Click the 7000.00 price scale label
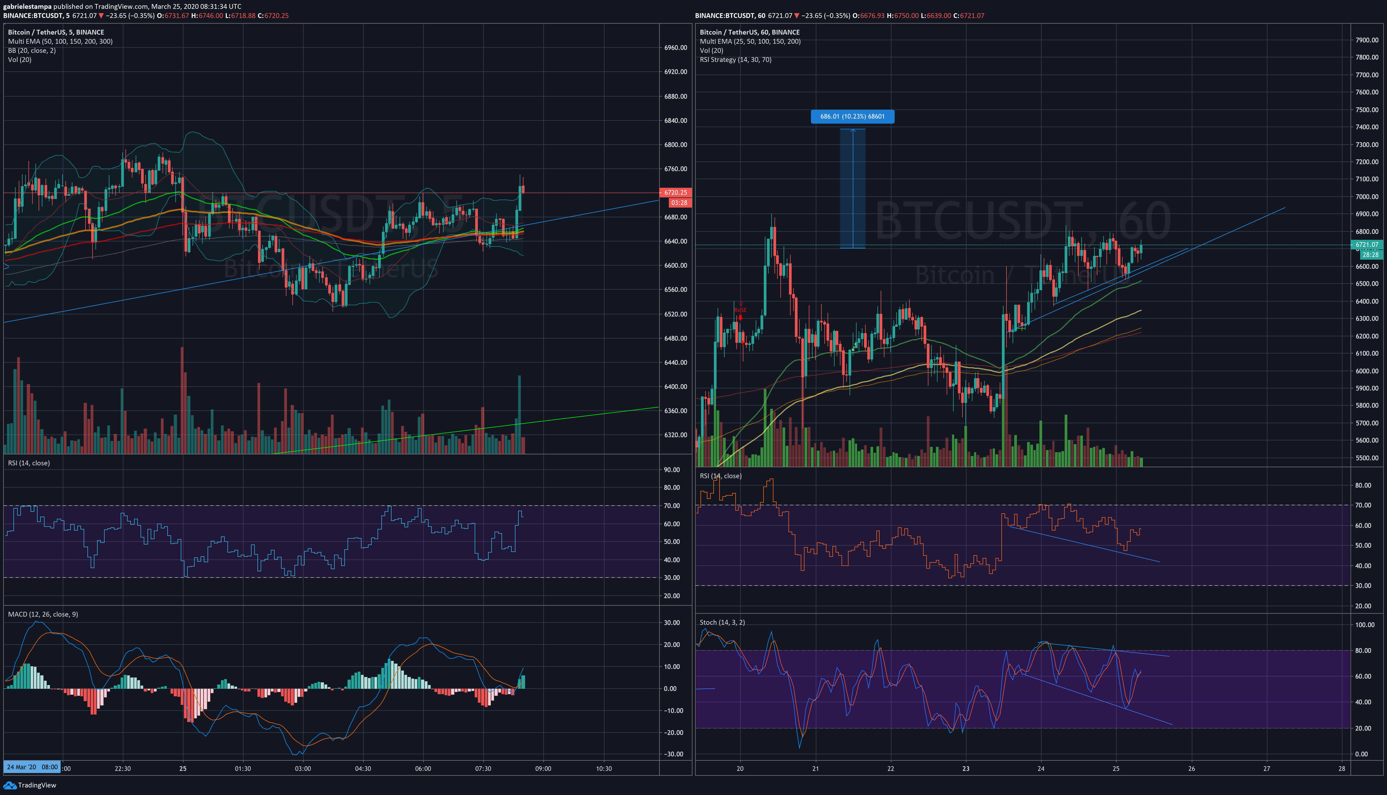This screenshot has height=795, width=1387. pyautogui.click(x=1367, y=197)
